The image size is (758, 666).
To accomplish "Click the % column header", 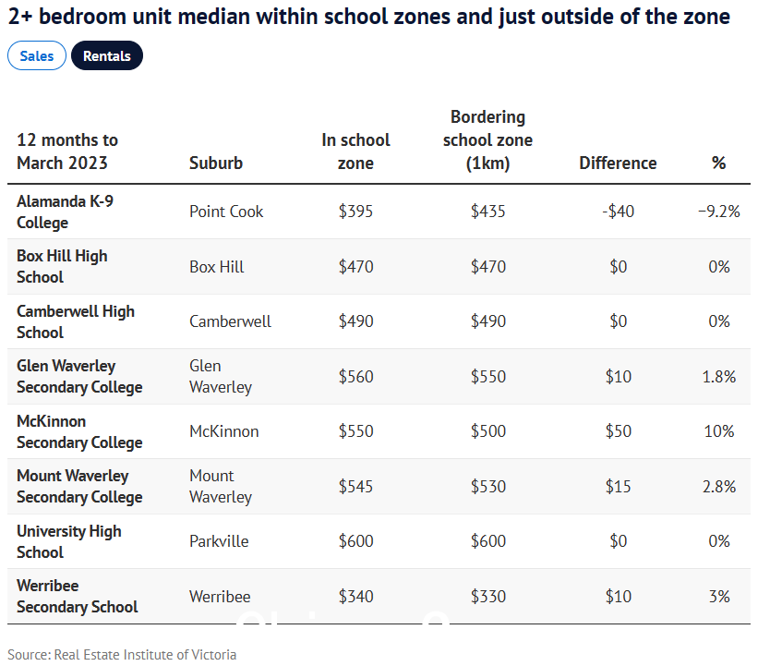I will point(719,163).
